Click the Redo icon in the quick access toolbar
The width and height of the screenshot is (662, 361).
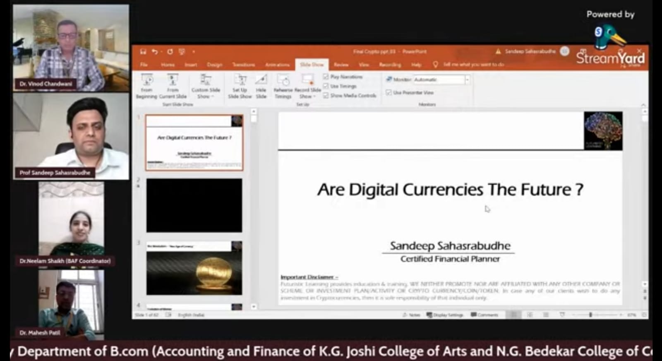pyautogui.click(x=170, y=52)
